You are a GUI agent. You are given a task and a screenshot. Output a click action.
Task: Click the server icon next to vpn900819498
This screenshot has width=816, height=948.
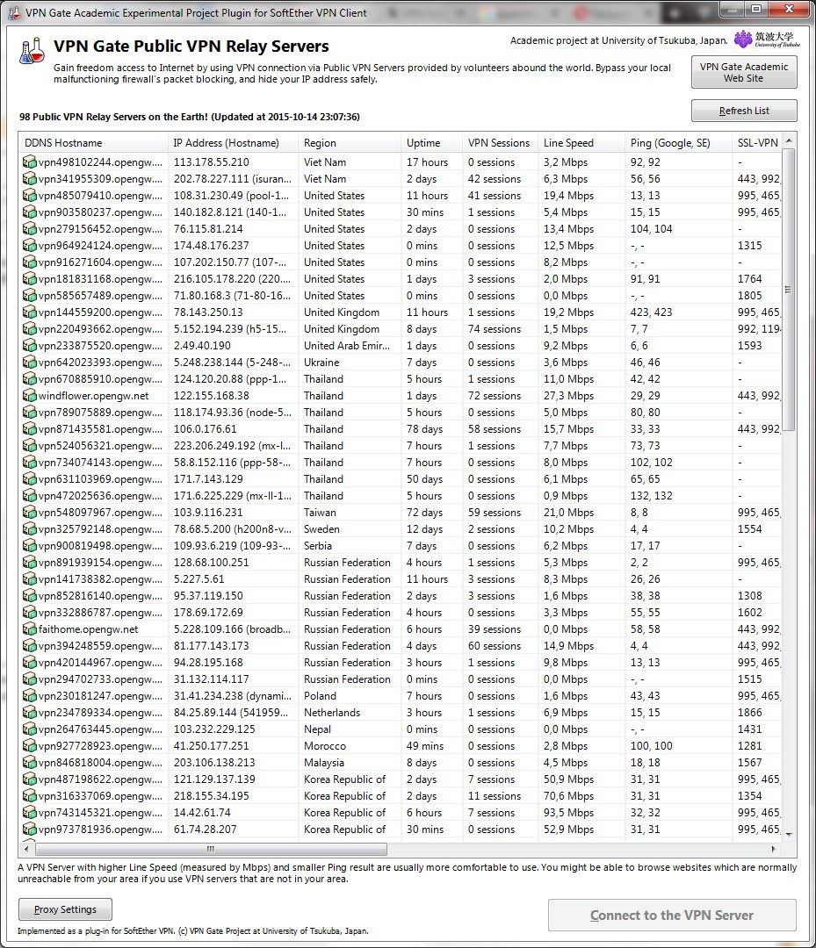point(29,545)
